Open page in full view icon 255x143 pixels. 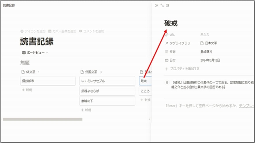[x=162, y=5]
